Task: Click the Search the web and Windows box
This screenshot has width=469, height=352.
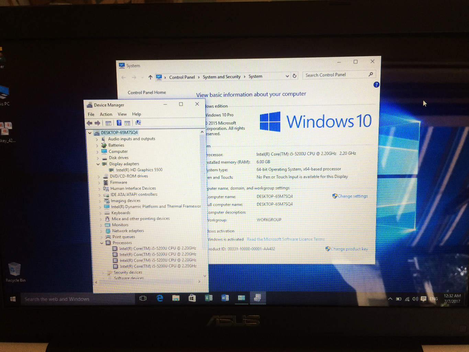Action: pos(78,299)
